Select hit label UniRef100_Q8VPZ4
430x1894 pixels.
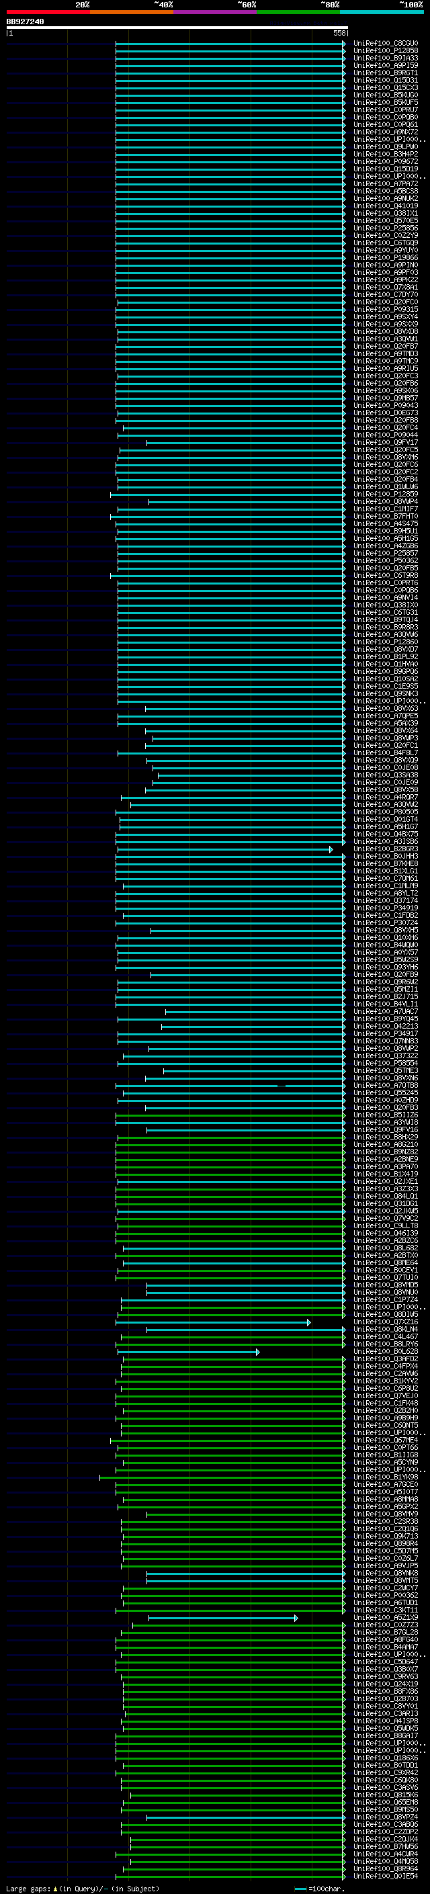(x=386, y=1817)
